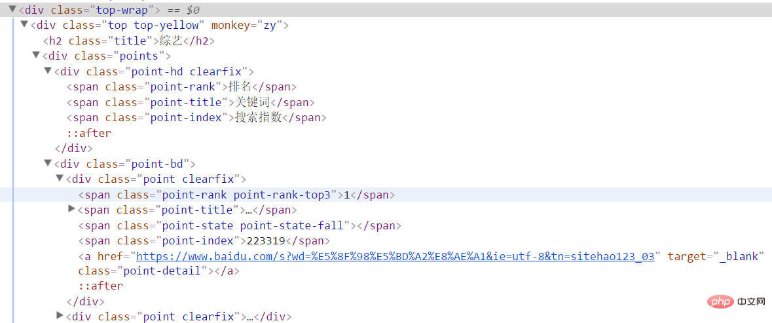Expand the last collapsed point clearfix div
The image size is (772, 323).
(60, 315)
